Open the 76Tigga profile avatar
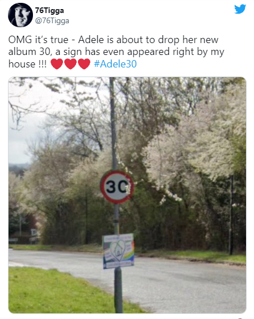Viewport: 254px width, 319px height. point(20,15)
